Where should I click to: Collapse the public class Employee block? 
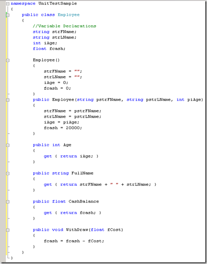8,15
